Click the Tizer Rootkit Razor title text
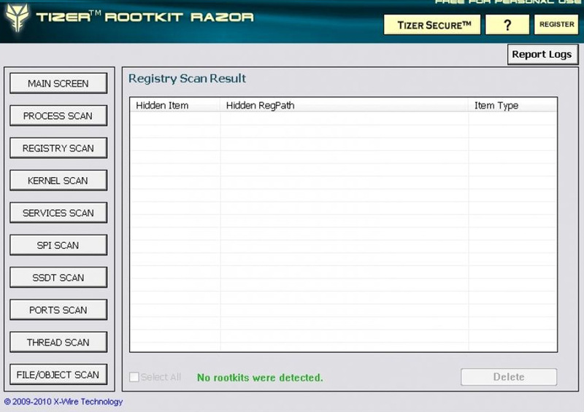This screenshot has width=584, height=412. click(145, 16)
